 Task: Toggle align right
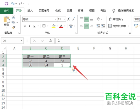(x=92, y=26)
